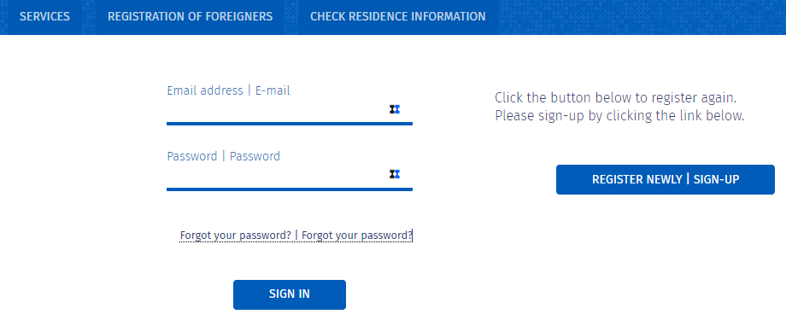786x320 pixels.
Task: Follow the first 'Forgot your password?' link
Action: (x=236, y=236)
